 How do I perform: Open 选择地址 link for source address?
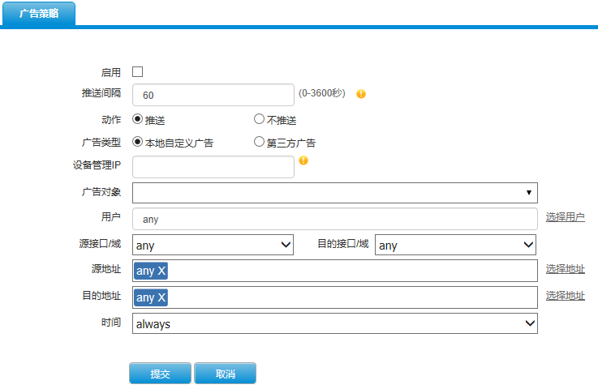[566, 269]
